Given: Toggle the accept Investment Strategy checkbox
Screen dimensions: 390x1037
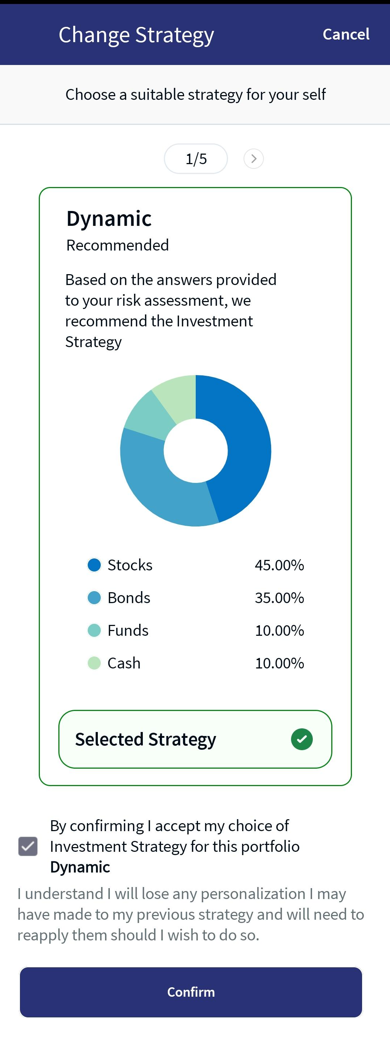Looking at the screenshot, I should 28,846.
